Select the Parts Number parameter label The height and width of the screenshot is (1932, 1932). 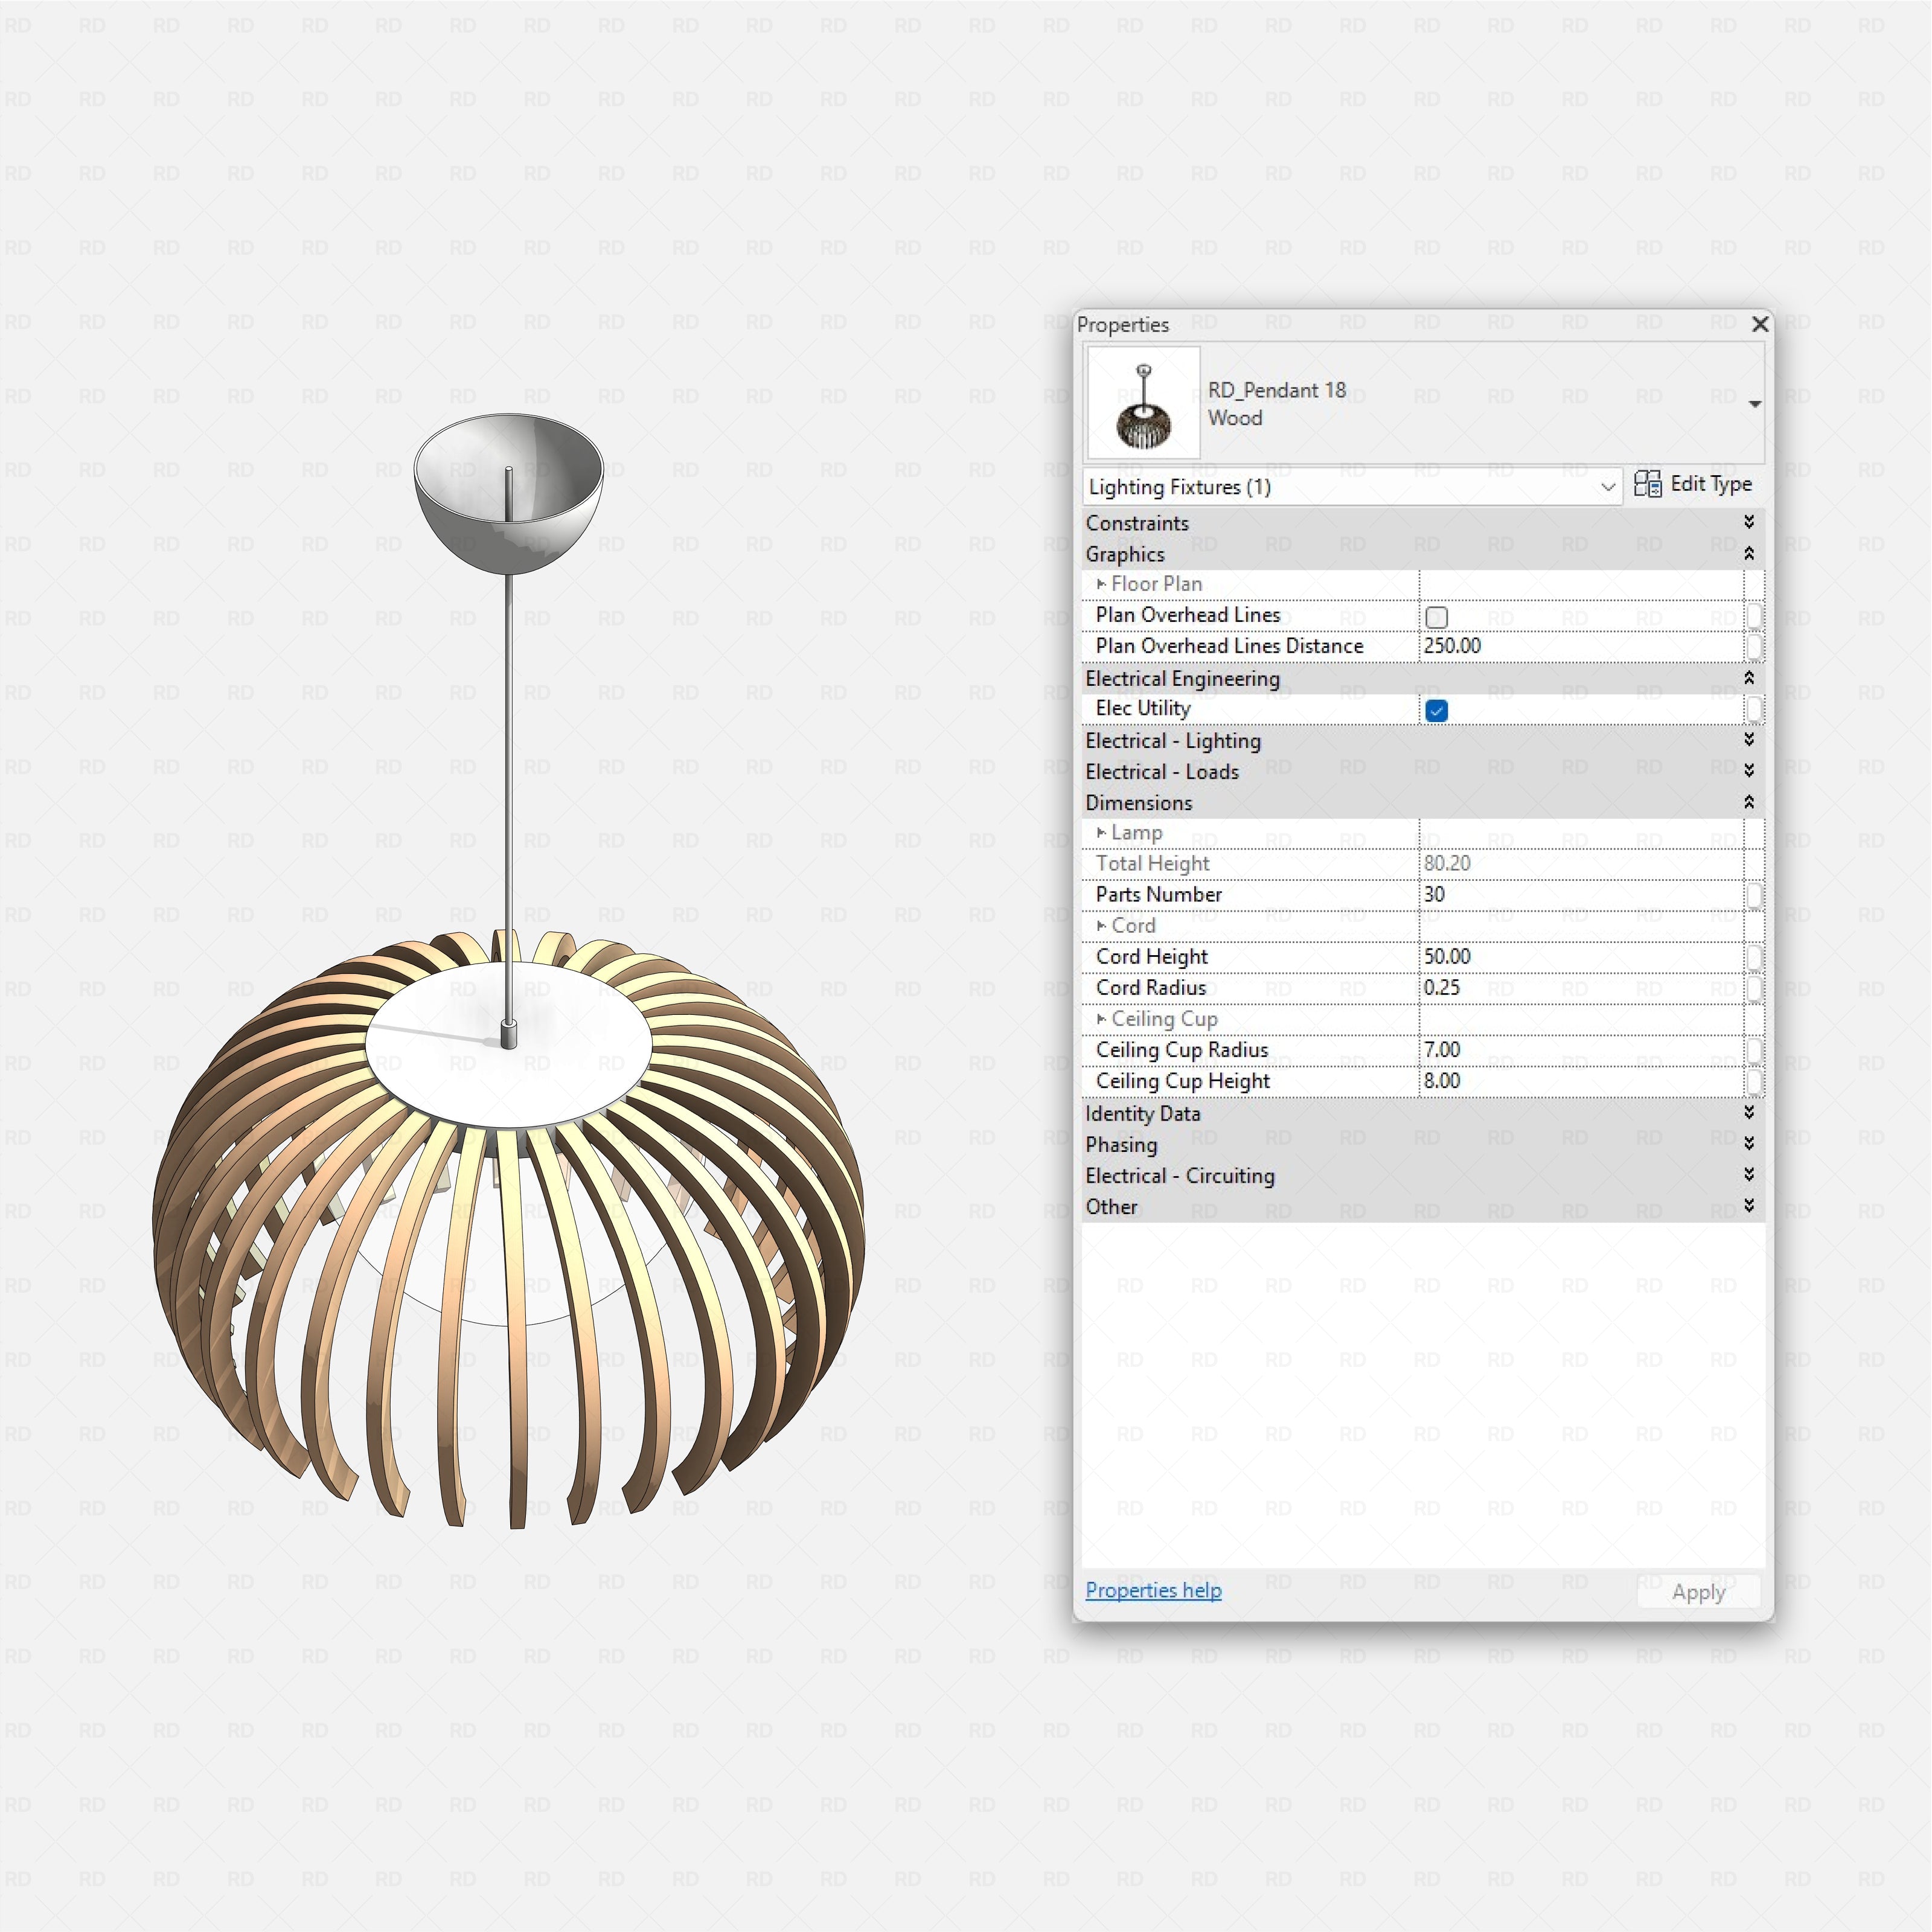[x=1158, y=895]
